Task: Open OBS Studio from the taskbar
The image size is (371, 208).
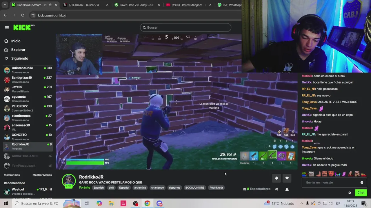Action: click(135, 203)
